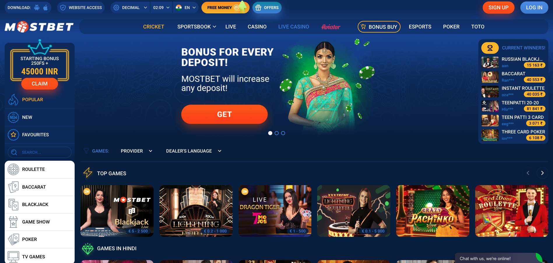The width and height of the screenshot is (553, 263).
Task: Go to Esports section
Action: (420, 27)
